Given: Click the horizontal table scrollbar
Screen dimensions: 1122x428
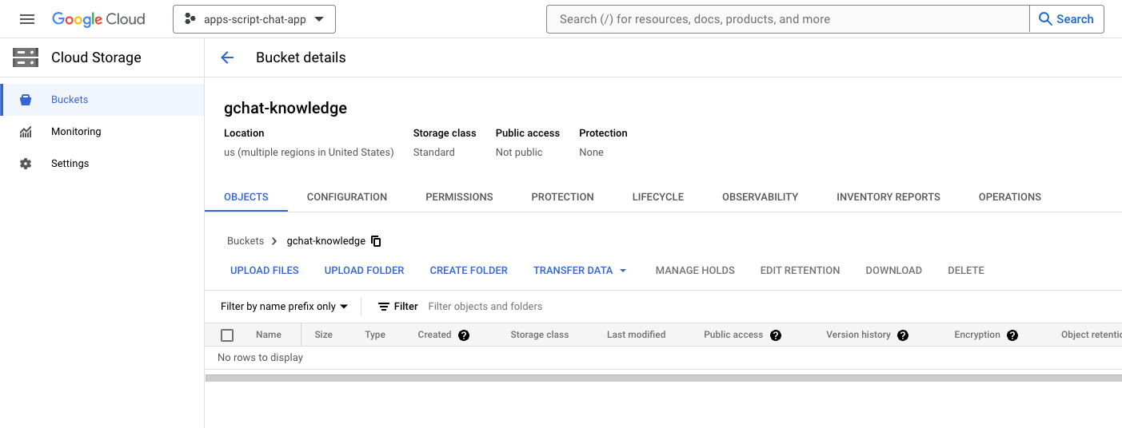Looking at the screenshot, I should click(662, 378).
